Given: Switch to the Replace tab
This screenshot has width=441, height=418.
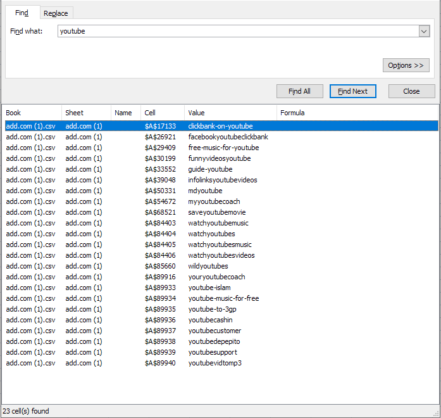Looking at the screenshot, I should 56,13.
